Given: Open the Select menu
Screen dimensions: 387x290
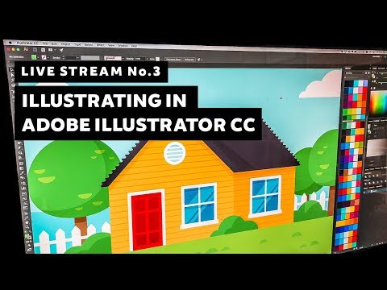Looking at the screenshot, I should 89,44.
